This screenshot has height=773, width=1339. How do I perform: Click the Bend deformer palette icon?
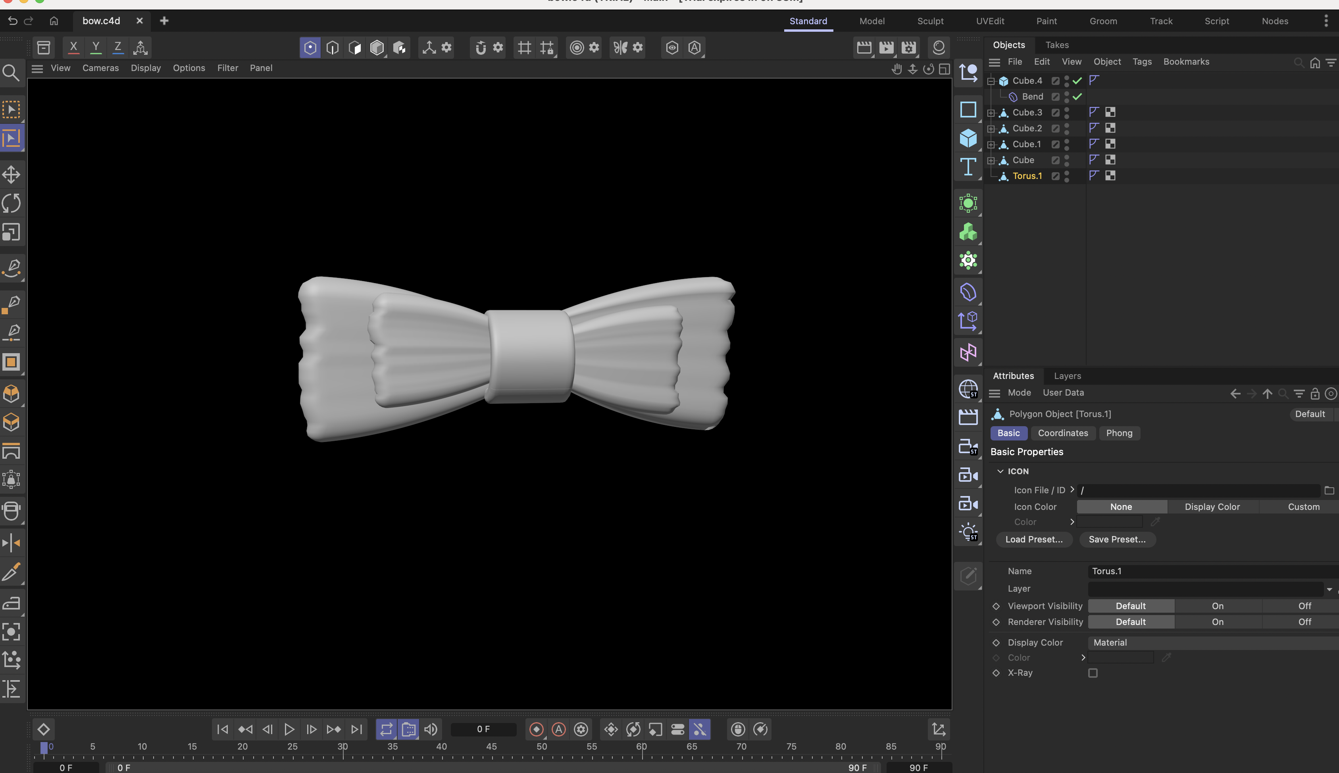[968, 292]
